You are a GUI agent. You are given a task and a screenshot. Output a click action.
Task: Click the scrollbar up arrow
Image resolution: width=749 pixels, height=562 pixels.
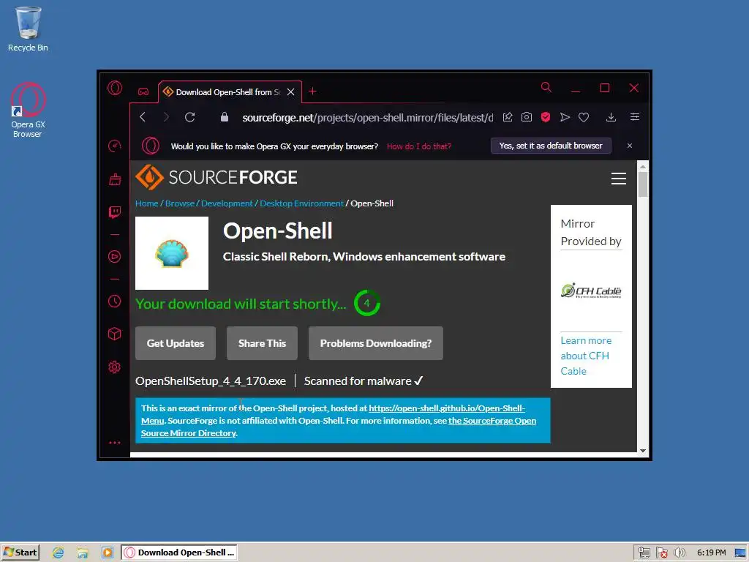tap(643, 167)
